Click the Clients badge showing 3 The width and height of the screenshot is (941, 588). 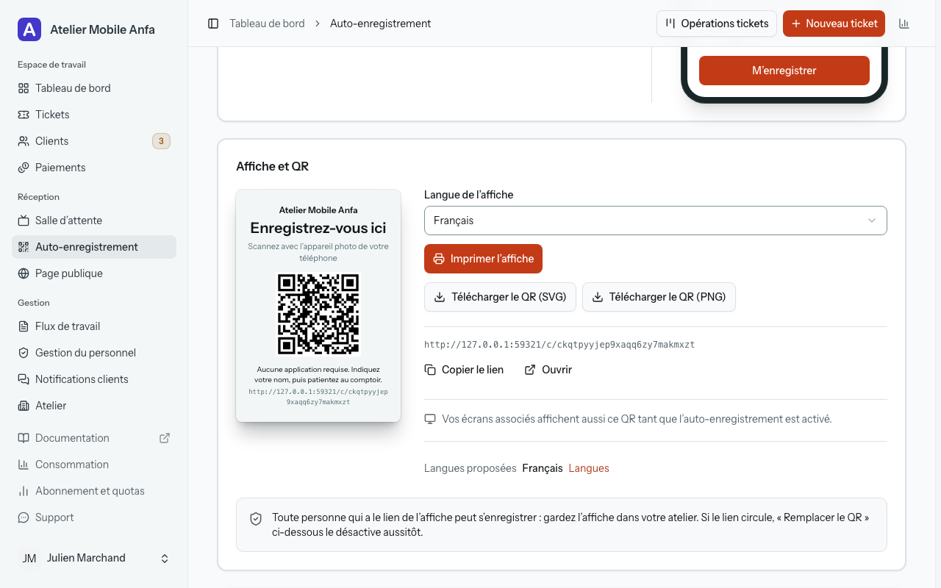[x=161, y=141]
